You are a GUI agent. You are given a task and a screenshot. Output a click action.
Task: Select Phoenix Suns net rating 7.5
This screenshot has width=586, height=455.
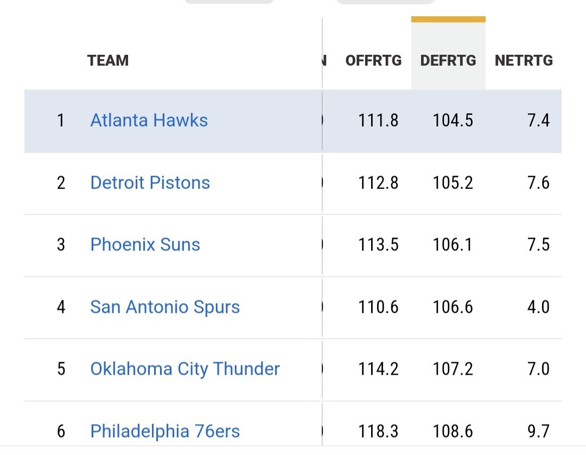click(x=538, y=244)
